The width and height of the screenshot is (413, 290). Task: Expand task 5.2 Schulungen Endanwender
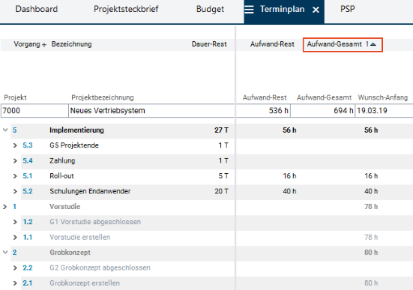pyautogui.click(x=15, y=191)
